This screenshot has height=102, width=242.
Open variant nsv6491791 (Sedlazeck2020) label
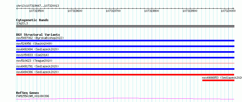[x=38, y=66]
